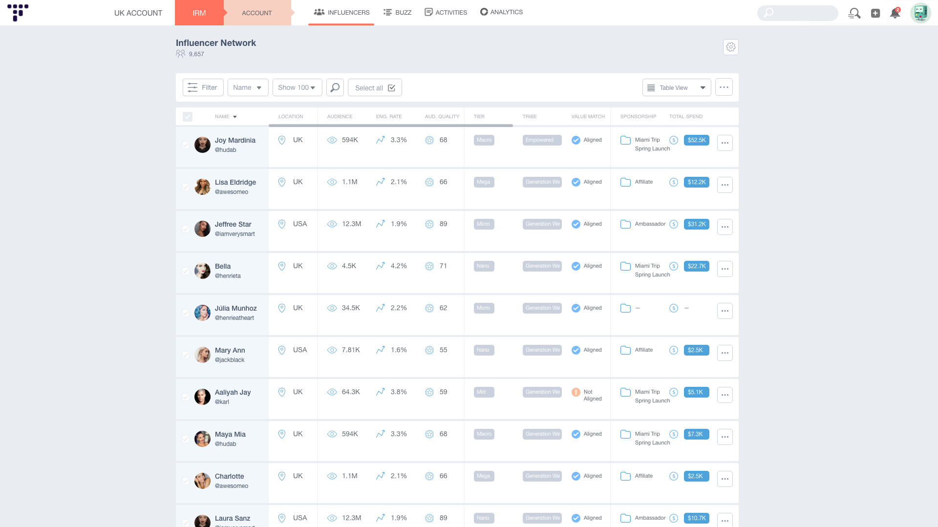Click the Macro tier tag for Joy Mardinia
This screenshot has width=938, height=527.
[x=484, y=140]
